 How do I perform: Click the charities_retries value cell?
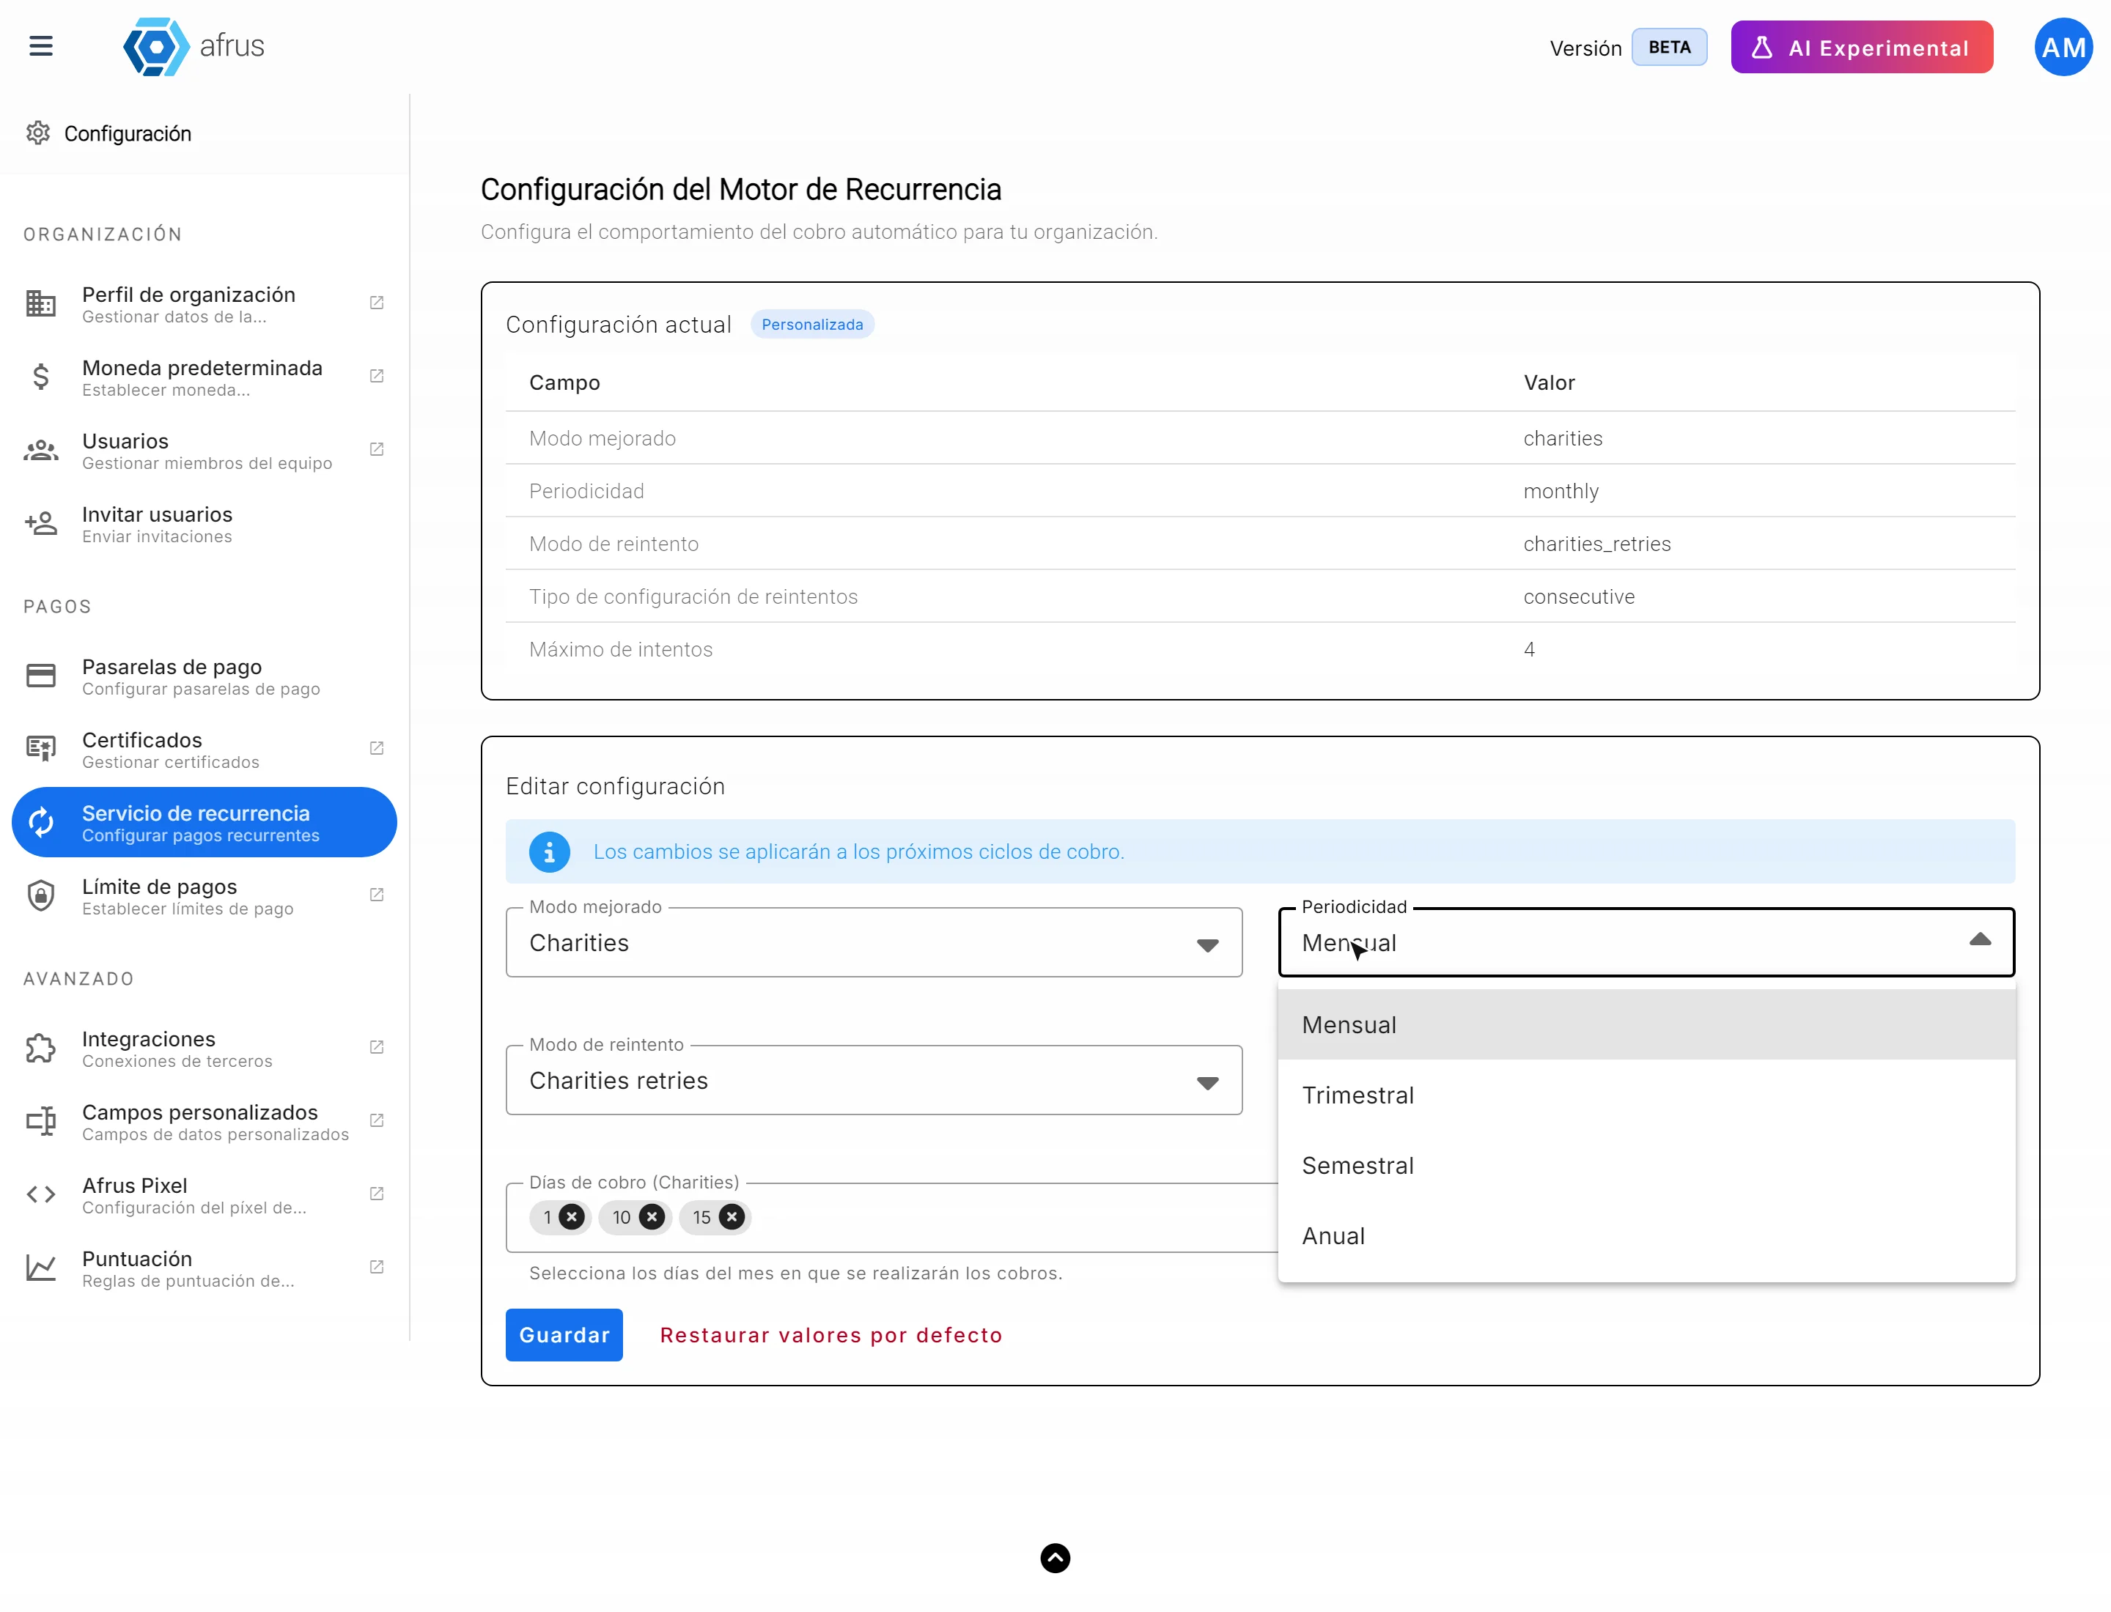tap(1596, 544)
